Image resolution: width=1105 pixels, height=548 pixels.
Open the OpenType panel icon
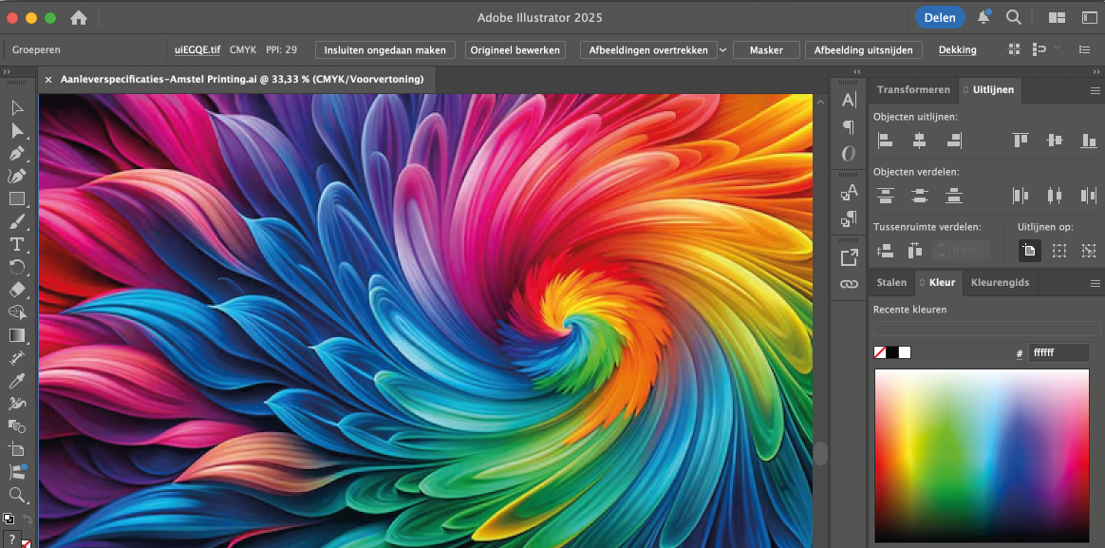pos(850,153)
